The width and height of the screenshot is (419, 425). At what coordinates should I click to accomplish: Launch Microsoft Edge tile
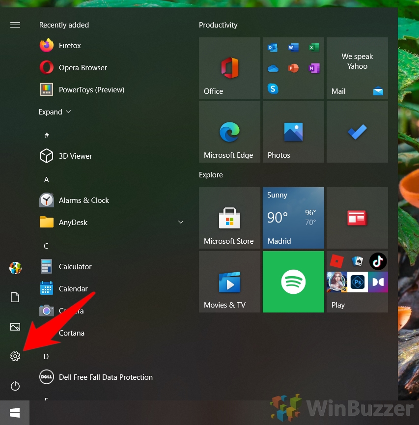click(x=229, y=132)
